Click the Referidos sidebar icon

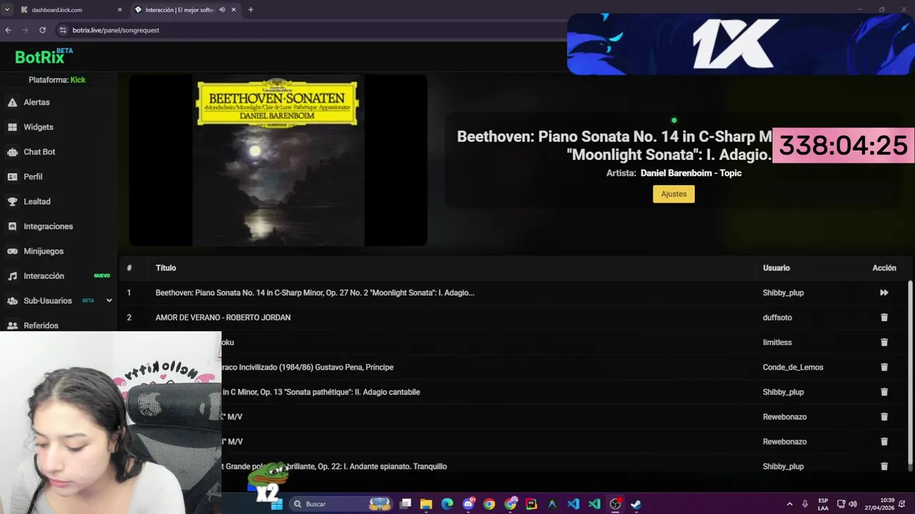(12, 326)
